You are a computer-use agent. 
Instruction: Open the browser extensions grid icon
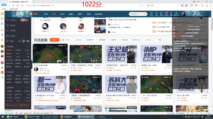[196, 5]
